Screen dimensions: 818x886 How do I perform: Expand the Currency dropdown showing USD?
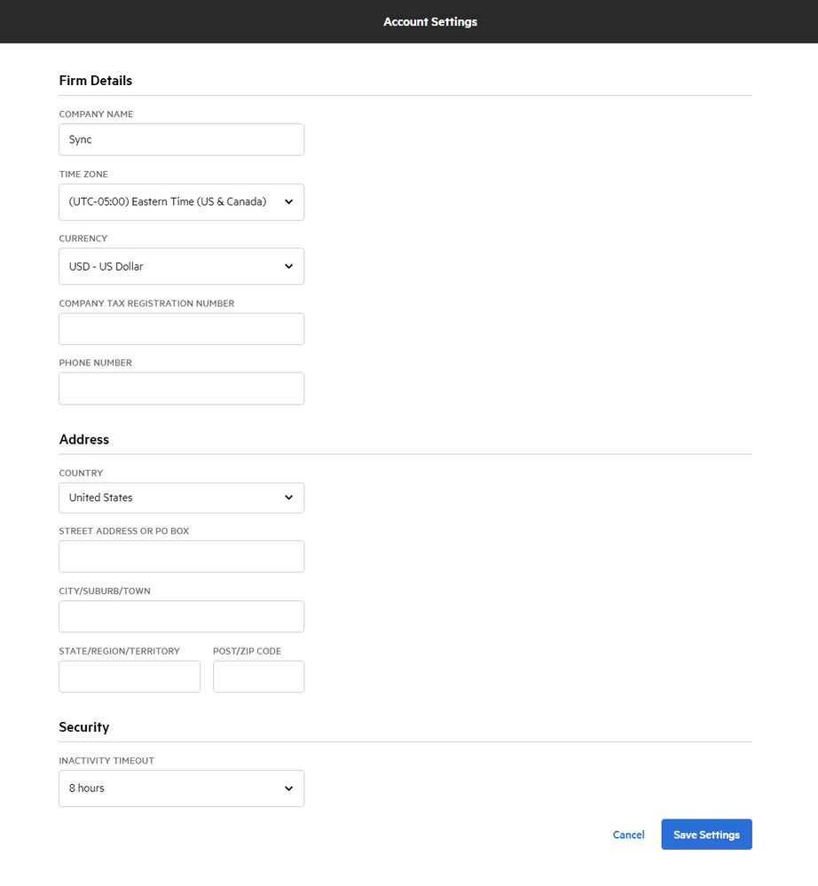(x=181, y=266)
